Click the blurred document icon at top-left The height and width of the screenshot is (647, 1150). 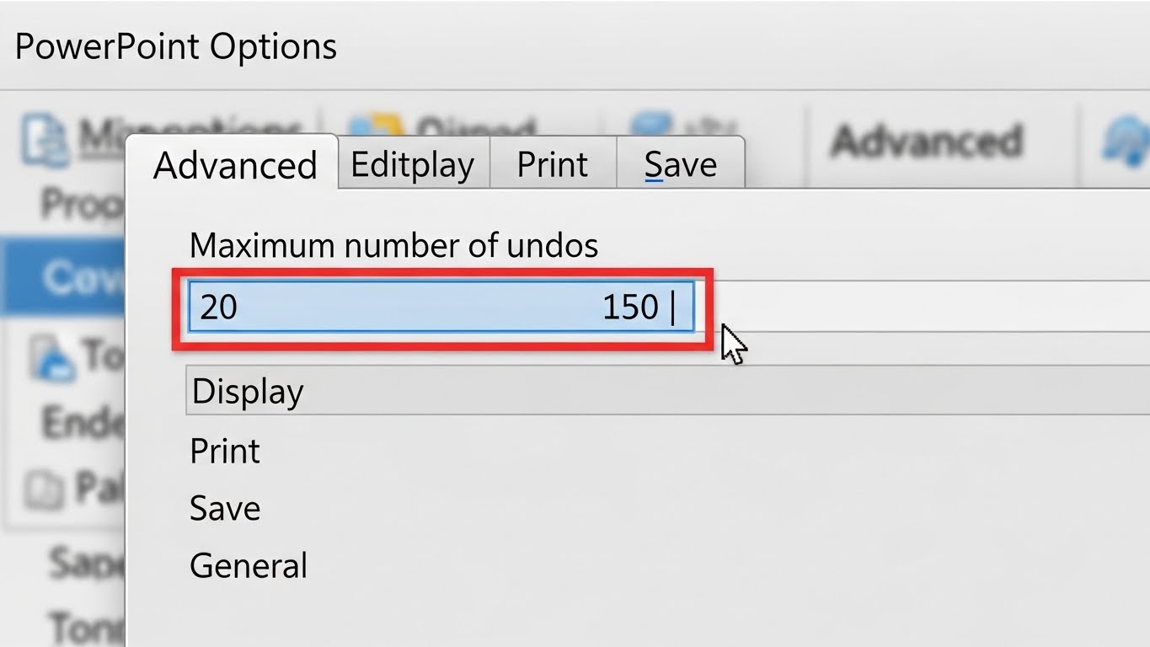coord(44,139)
